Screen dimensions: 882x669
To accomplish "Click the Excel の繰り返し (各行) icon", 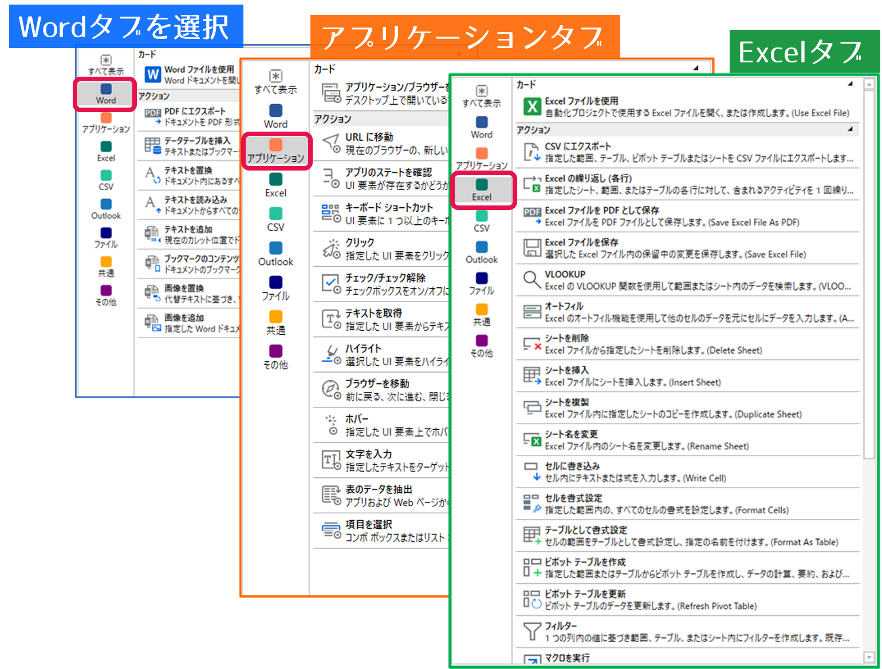I will (x=532, y=184).
